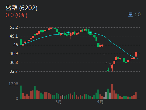
Task: Click the 45 price axis label
Action: click(x=16, y=45)
